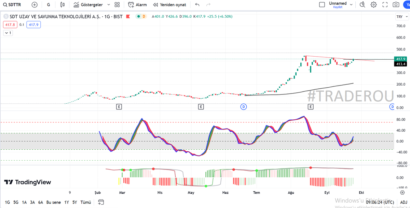Enter fullscreen mode for the chart
The image size is (410, 208).
385,5
